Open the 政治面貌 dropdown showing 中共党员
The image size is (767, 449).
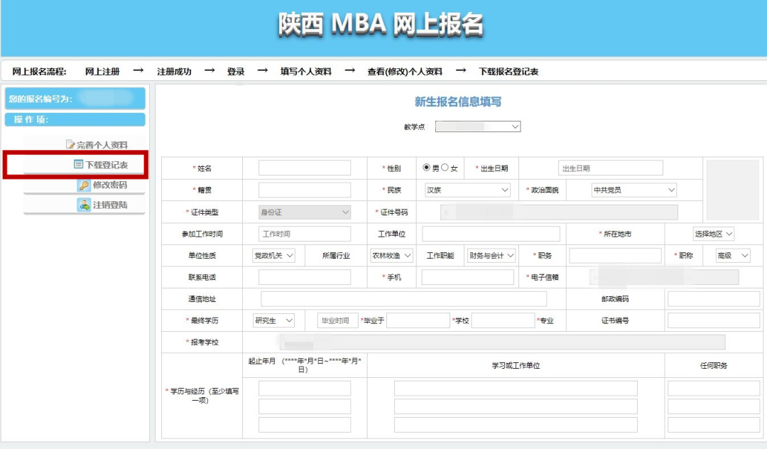click(634, 190)
